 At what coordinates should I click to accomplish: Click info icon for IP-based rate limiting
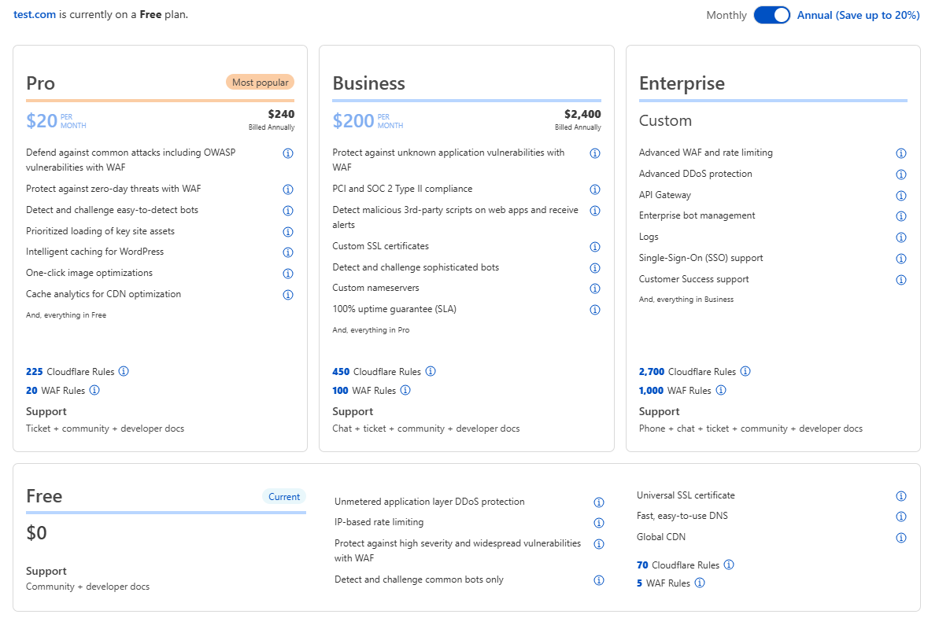598,523
